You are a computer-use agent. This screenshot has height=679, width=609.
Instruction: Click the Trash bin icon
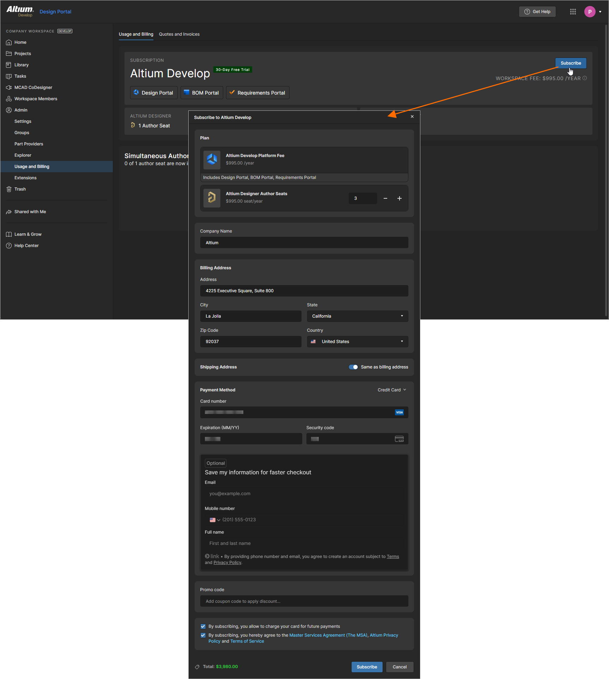(9, 189)
